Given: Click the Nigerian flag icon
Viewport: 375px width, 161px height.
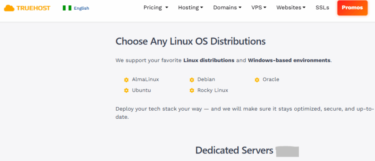Looking at the screenshot, I should (x=67, y=8).
